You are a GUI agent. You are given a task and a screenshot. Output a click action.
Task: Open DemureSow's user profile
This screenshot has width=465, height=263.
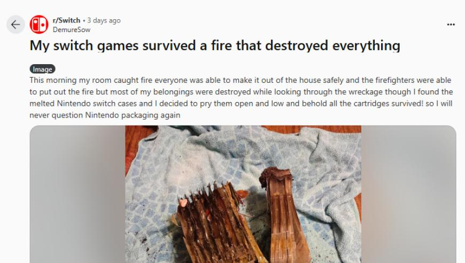tap(72, 29)
